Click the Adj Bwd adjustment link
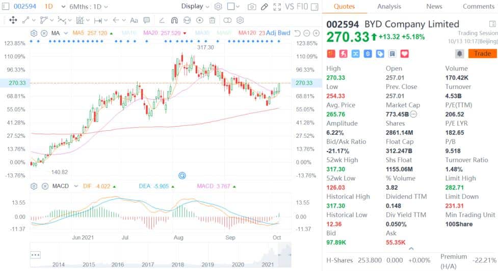498x271 pixels. pyautogui.click(x=278, y=33)
